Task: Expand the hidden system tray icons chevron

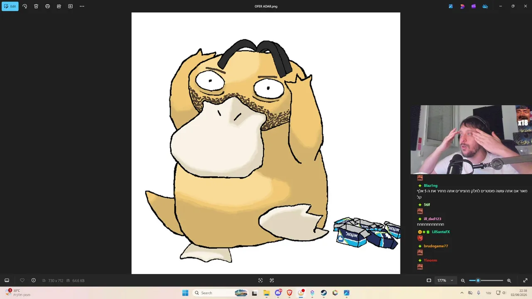Action: point(462,293)
